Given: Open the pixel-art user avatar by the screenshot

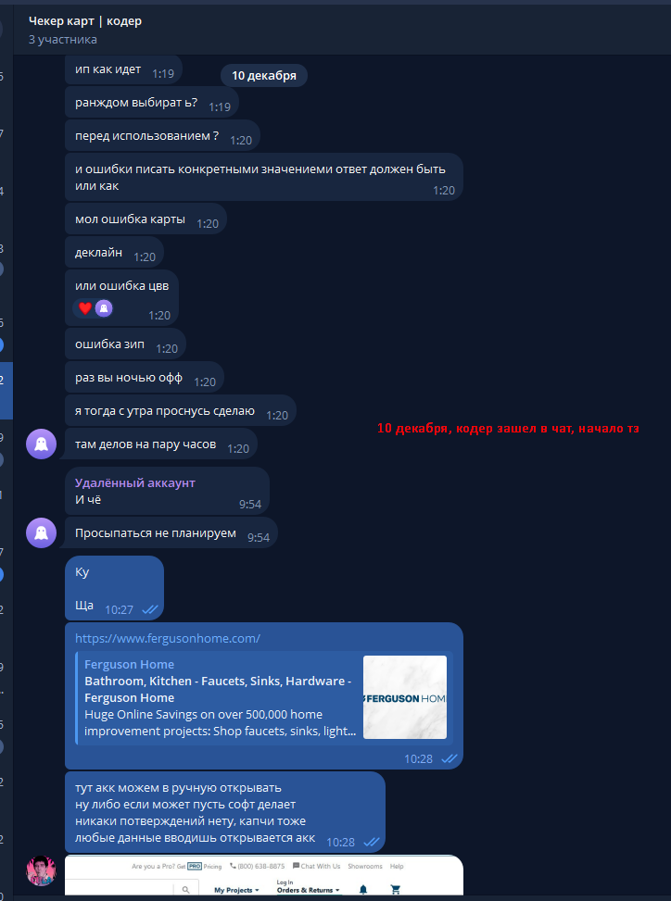Looking at the screenshot, I should click(x=42, y=870).
